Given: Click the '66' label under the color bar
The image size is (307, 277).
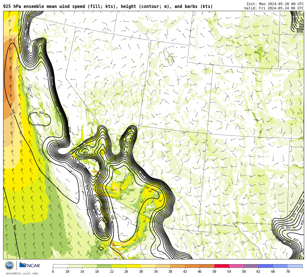Looking at the screenshot, I should pos(273,272).
